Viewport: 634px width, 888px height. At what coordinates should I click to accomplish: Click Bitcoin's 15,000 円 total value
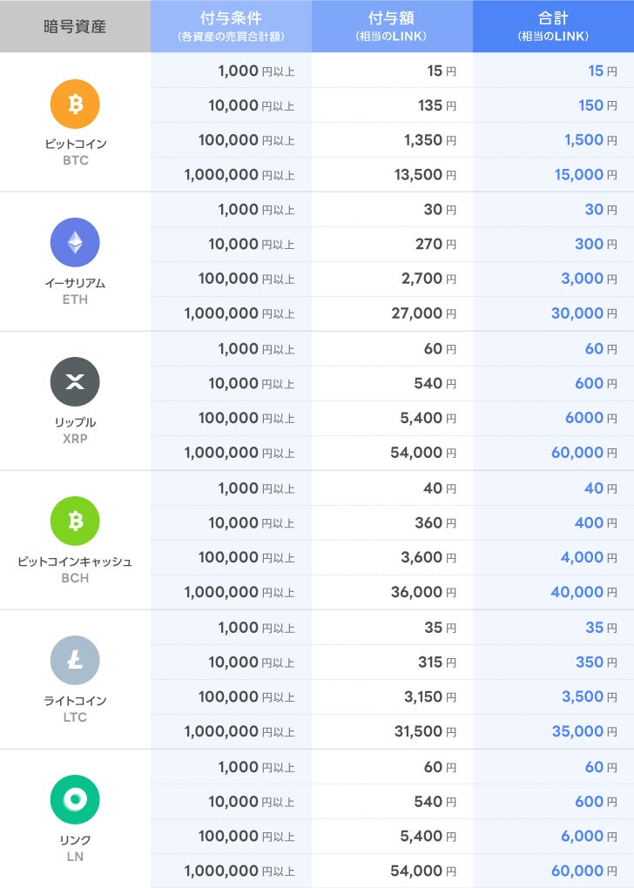point(584,174)
